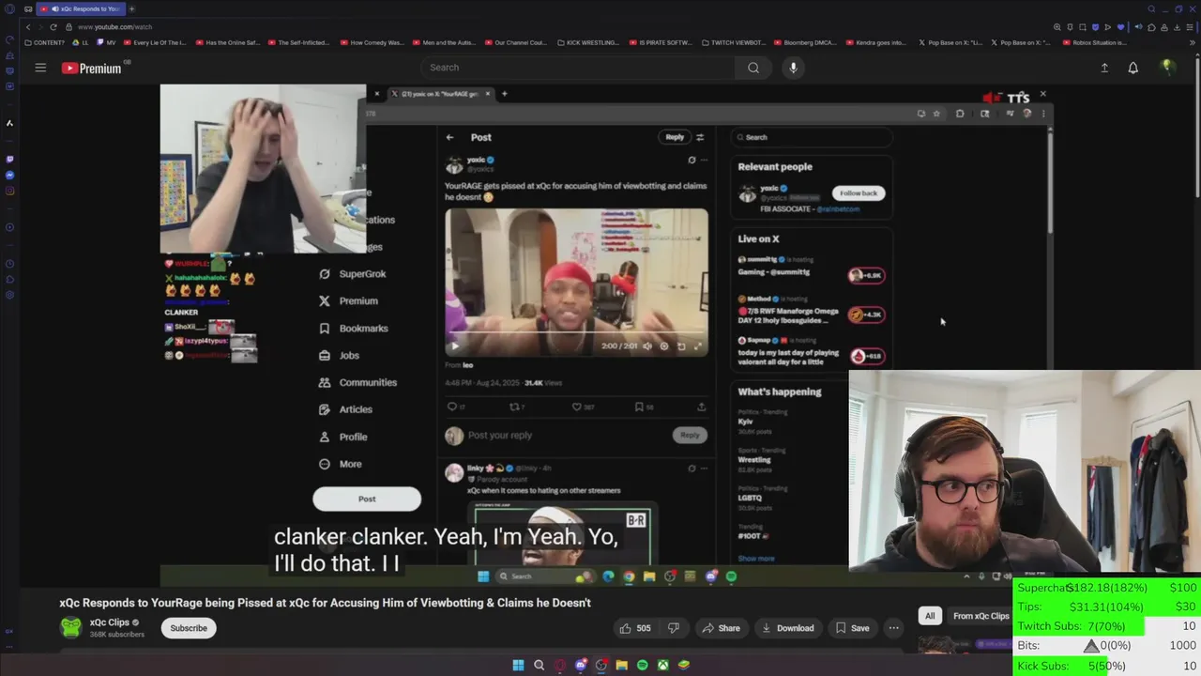The width and height of the screenshot is (1201, 676).
Task: Open Discord from the taskbar
Action: (581, 665)
